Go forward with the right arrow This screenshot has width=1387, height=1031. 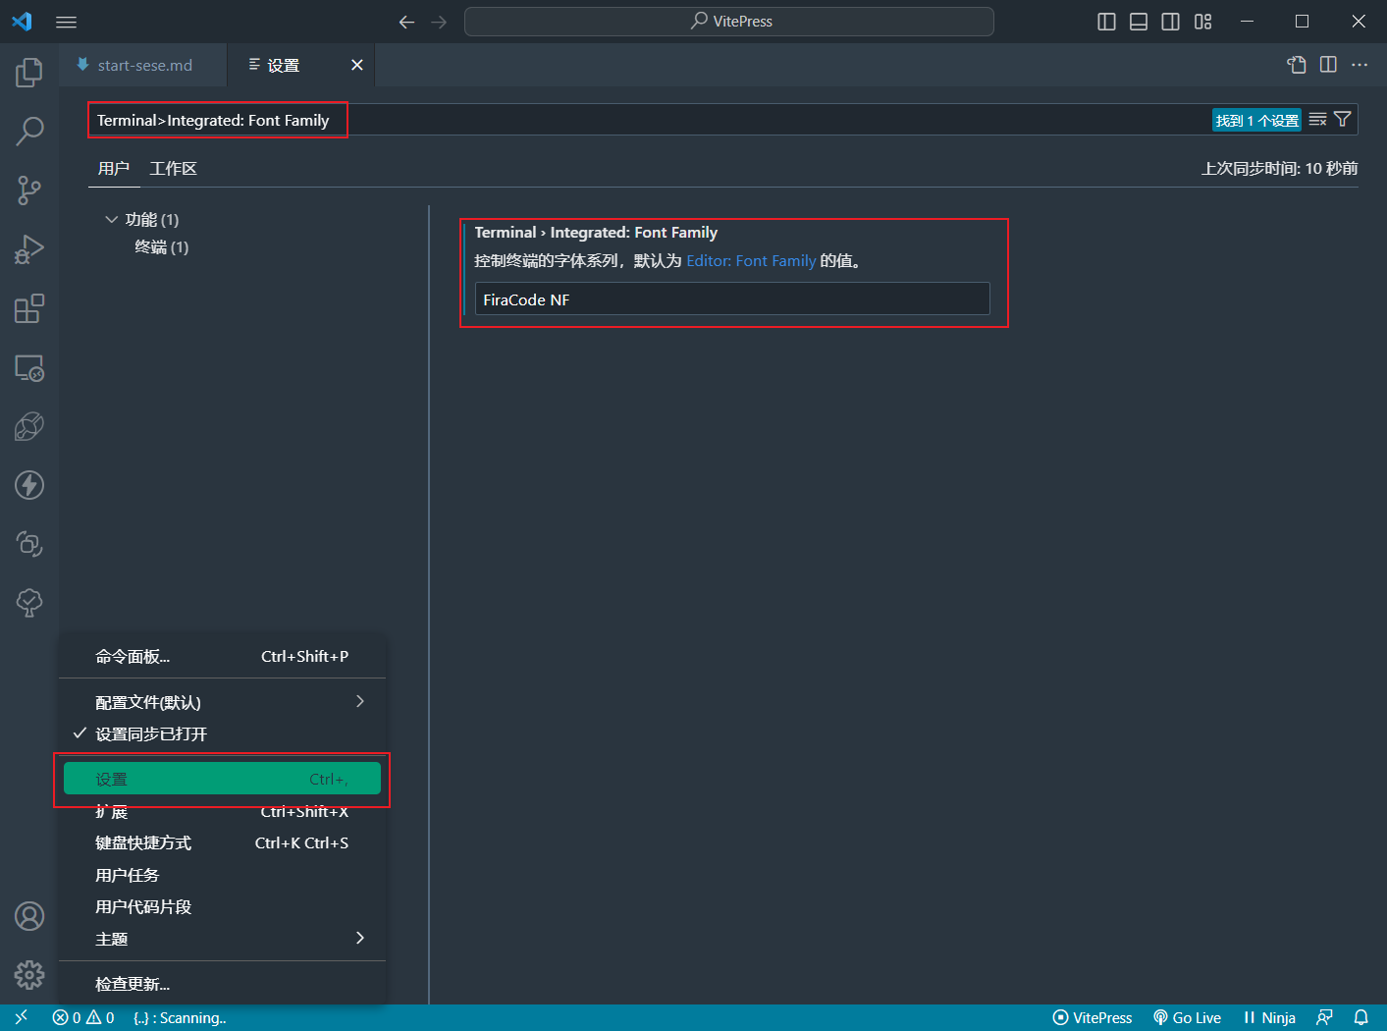click(x=439, y=22)
